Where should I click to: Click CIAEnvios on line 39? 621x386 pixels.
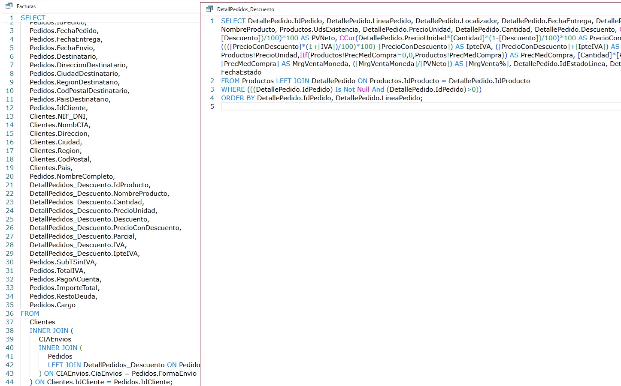click(55, 339)
